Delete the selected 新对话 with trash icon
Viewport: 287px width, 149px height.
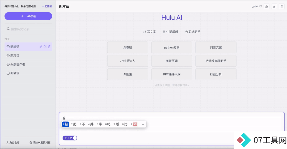(49, 47)
